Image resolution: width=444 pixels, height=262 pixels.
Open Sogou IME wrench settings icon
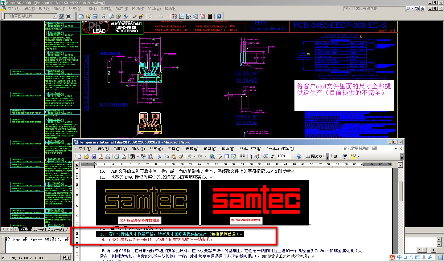pos(430,257)
